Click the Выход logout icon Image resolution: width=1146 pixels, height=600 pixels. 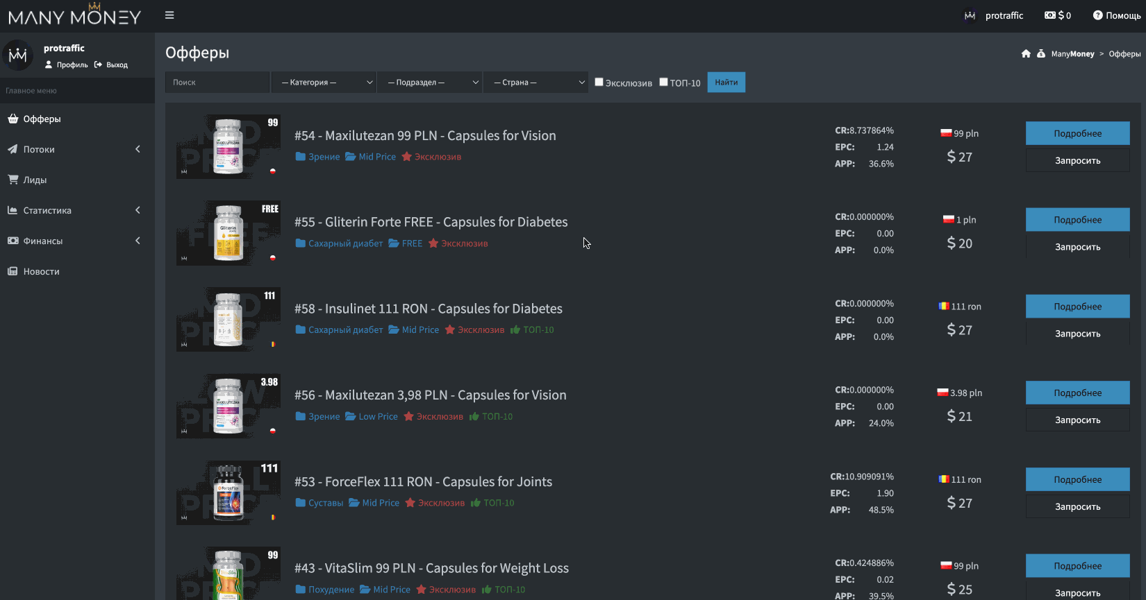(99, 65)
